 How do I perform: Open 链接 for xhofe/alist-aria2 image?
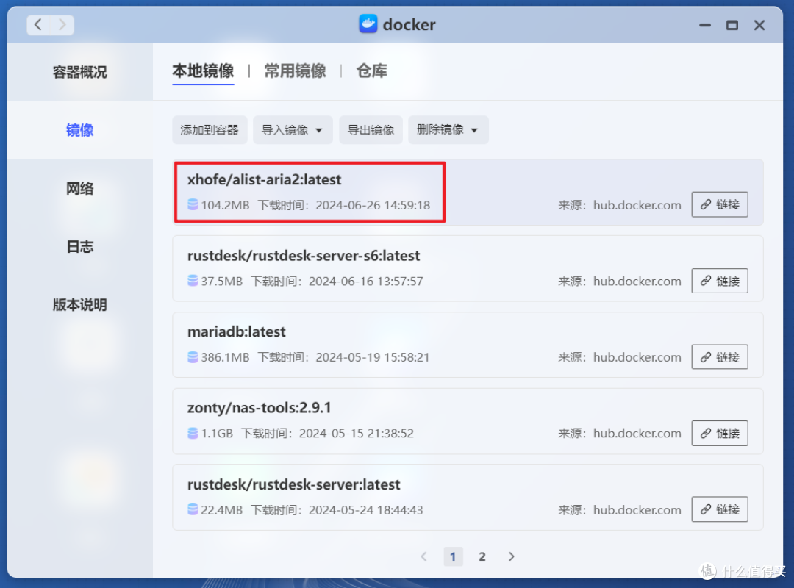click(720, 204)
